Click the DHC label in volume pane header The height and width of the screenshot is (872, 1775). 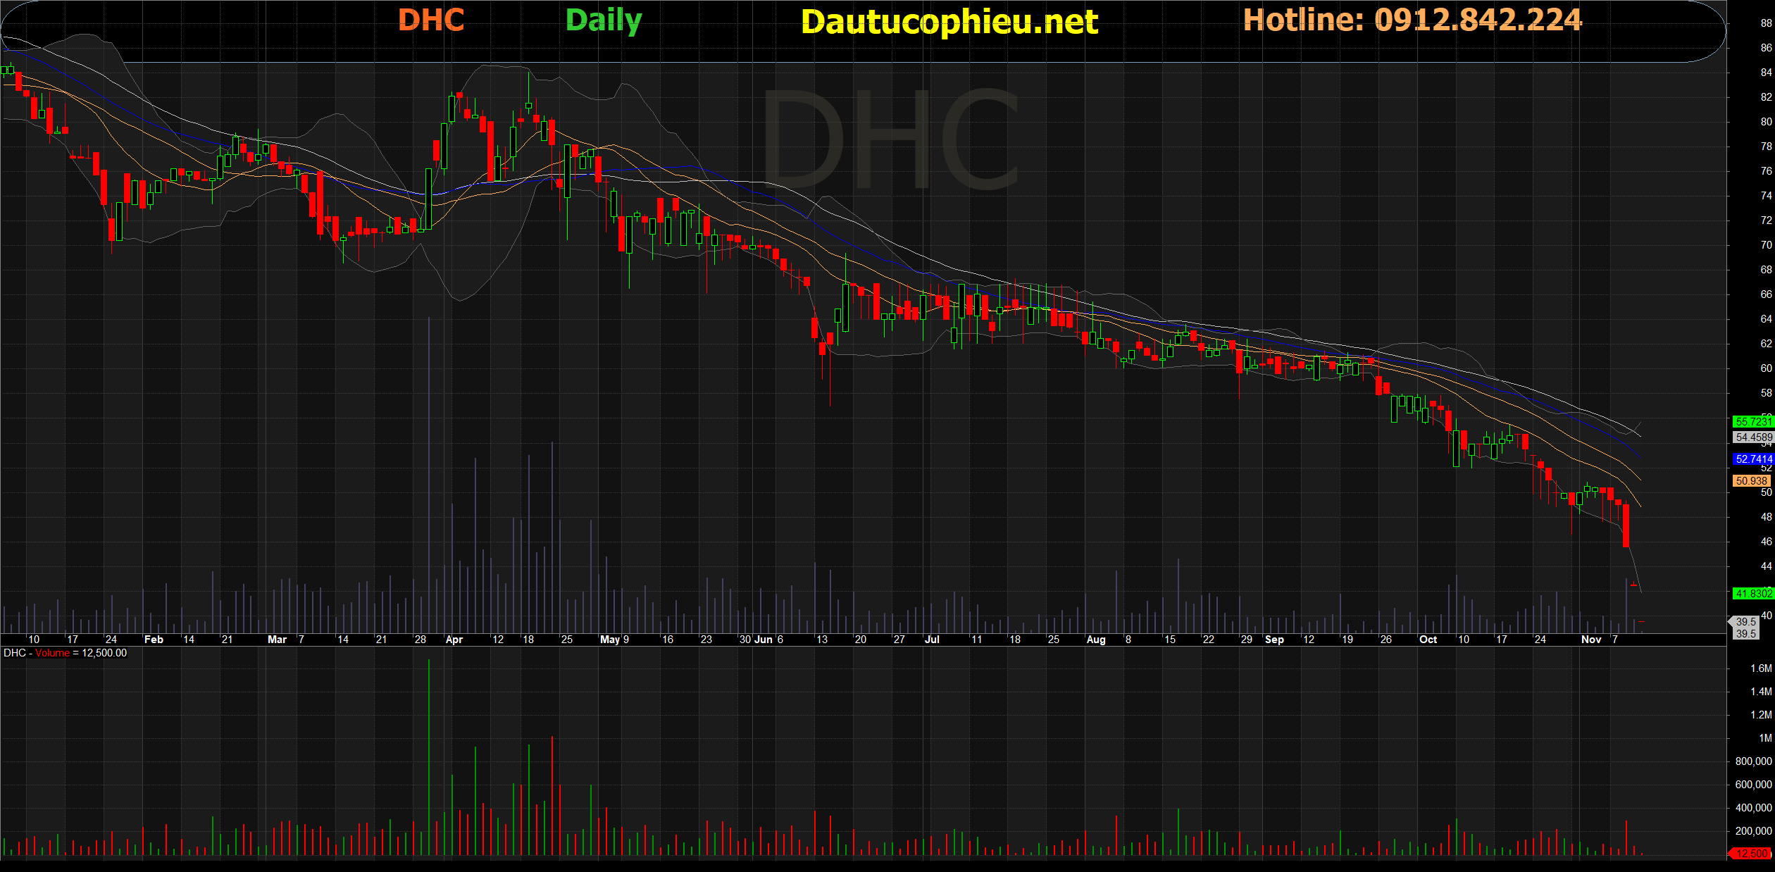(14, 653)
